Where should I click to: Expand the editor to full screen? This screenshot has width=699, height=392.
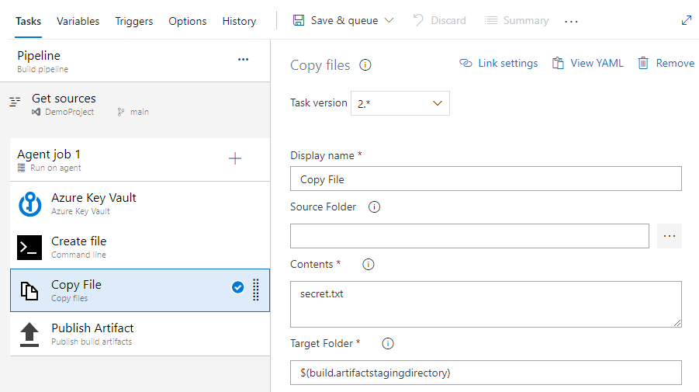tap(686, 21)
